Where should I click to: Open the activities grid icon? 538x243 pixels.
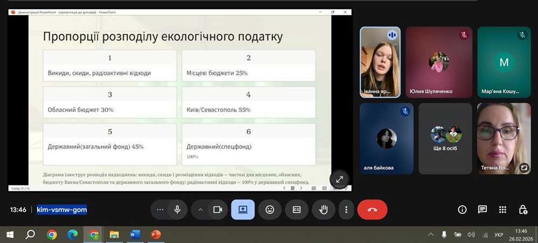(x=502, y=210)
